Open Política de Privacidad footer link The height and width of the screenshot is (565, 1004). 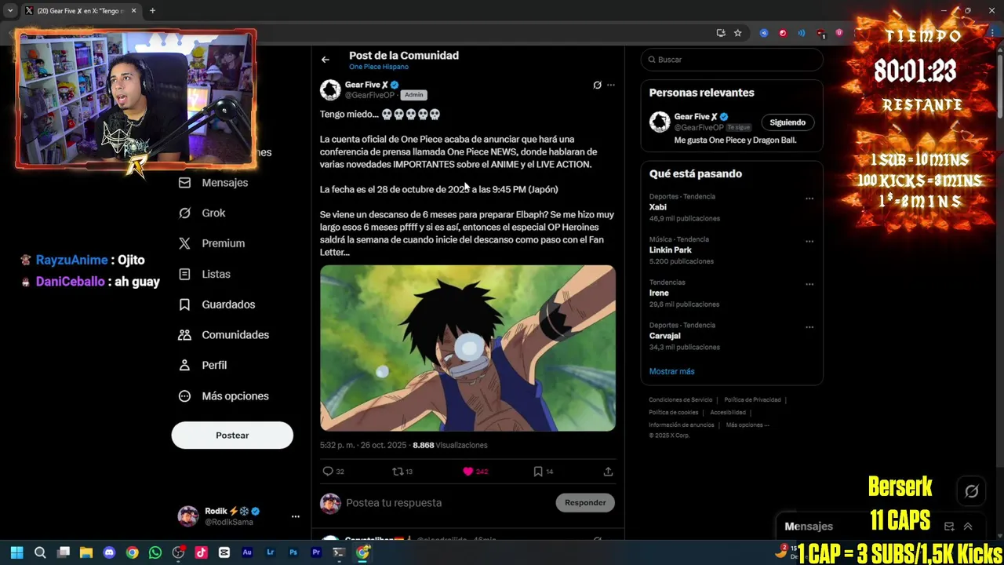(x=752, y=400)
